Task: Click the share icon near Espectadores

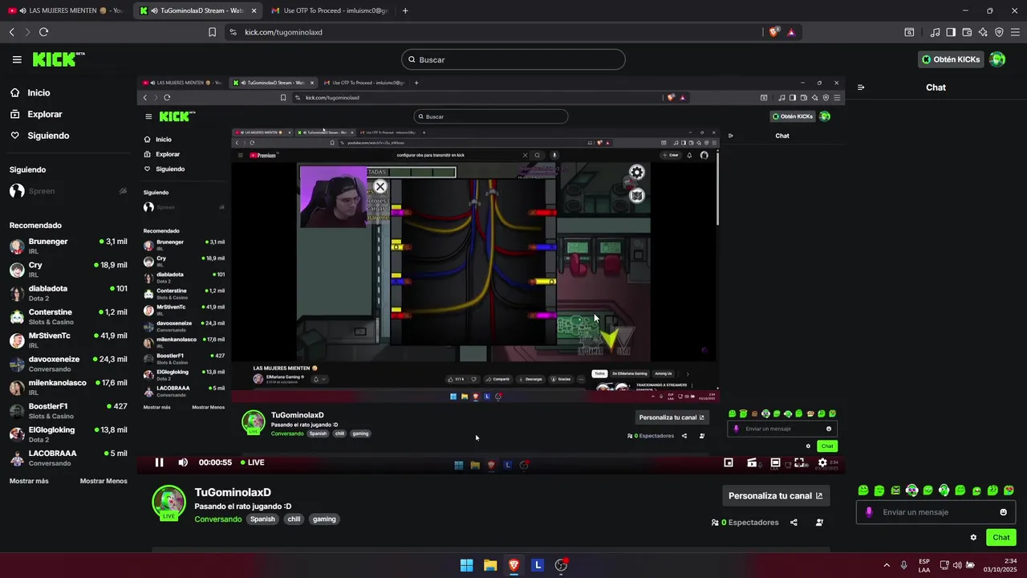Action: 794,523
